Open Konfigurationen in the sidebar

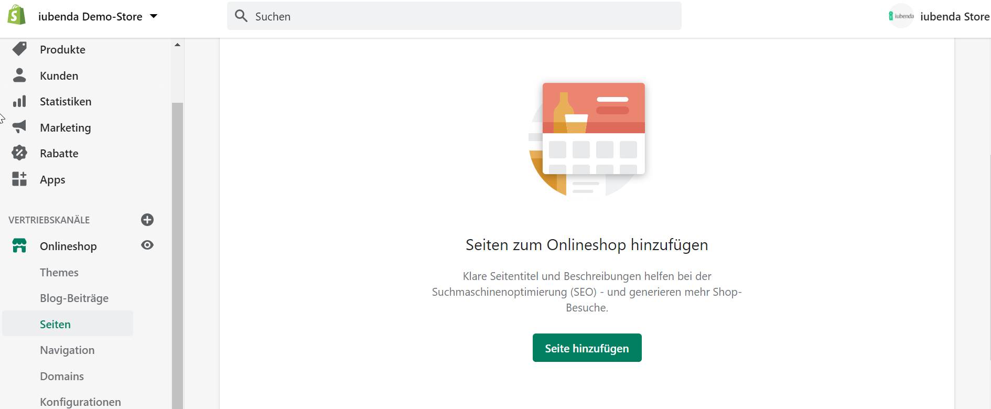[80, 402]
